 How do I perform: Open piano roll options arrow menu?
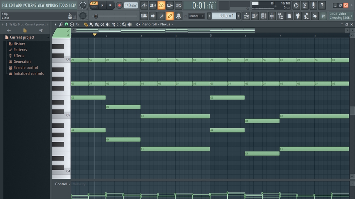tap(55, 24)
